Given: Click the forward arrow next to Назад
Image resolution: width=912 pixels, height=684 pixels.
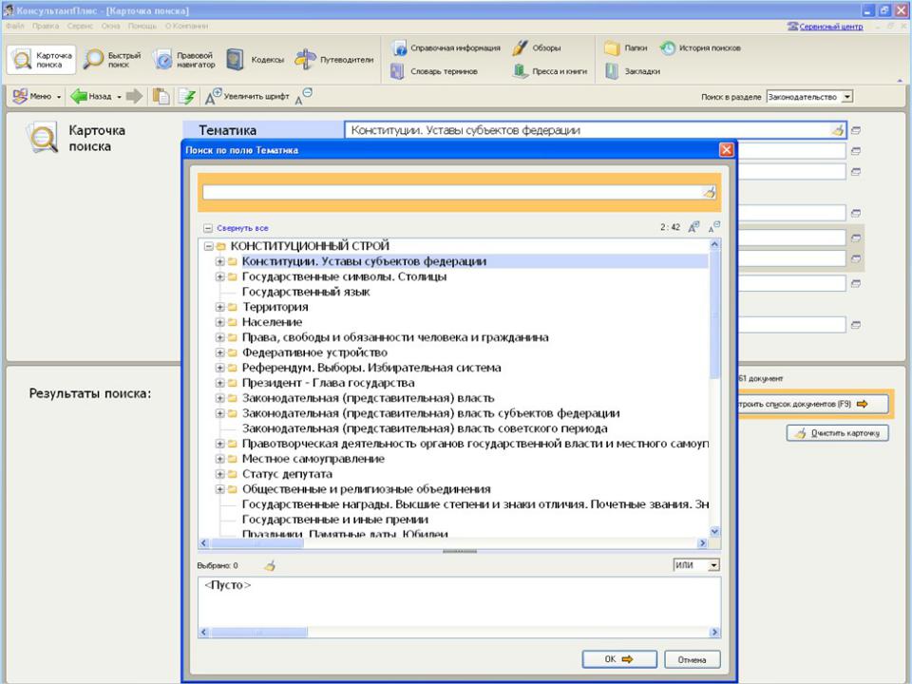Looking at the screenshot, I should click(134, 96).
